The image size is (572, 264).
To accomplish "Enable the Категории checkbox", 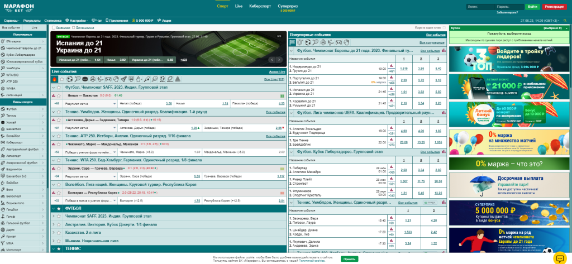I will point(53,27).
